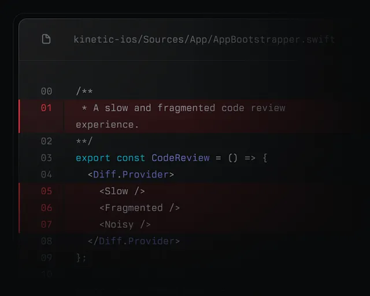Click the opening comment marker /**
Image resolution: width=370 pixels, height=296 pixels.
tap(84, 91)
